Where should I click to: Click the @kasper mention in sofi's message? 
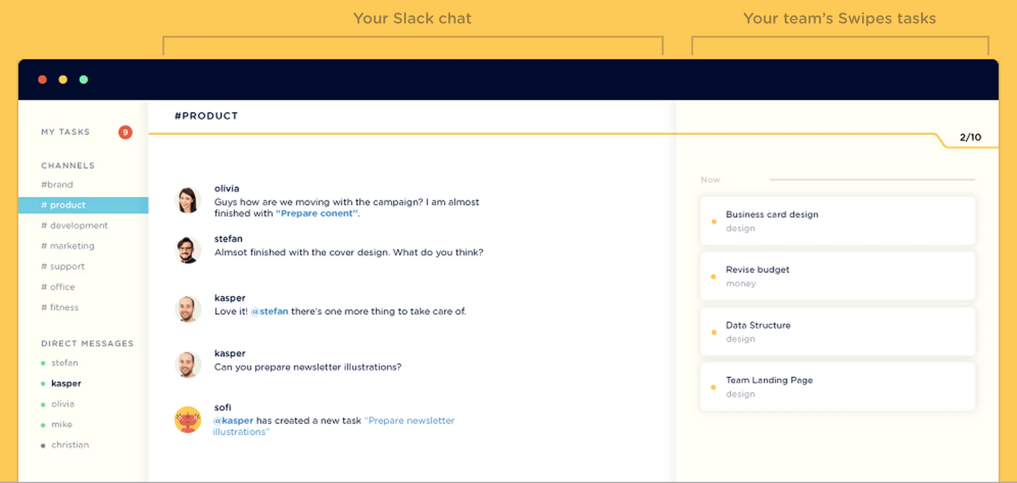(x=233, y=421)
